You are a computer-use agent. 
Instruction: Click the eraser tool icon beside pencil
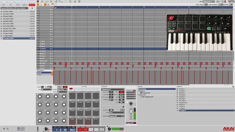tap(41, 5)
